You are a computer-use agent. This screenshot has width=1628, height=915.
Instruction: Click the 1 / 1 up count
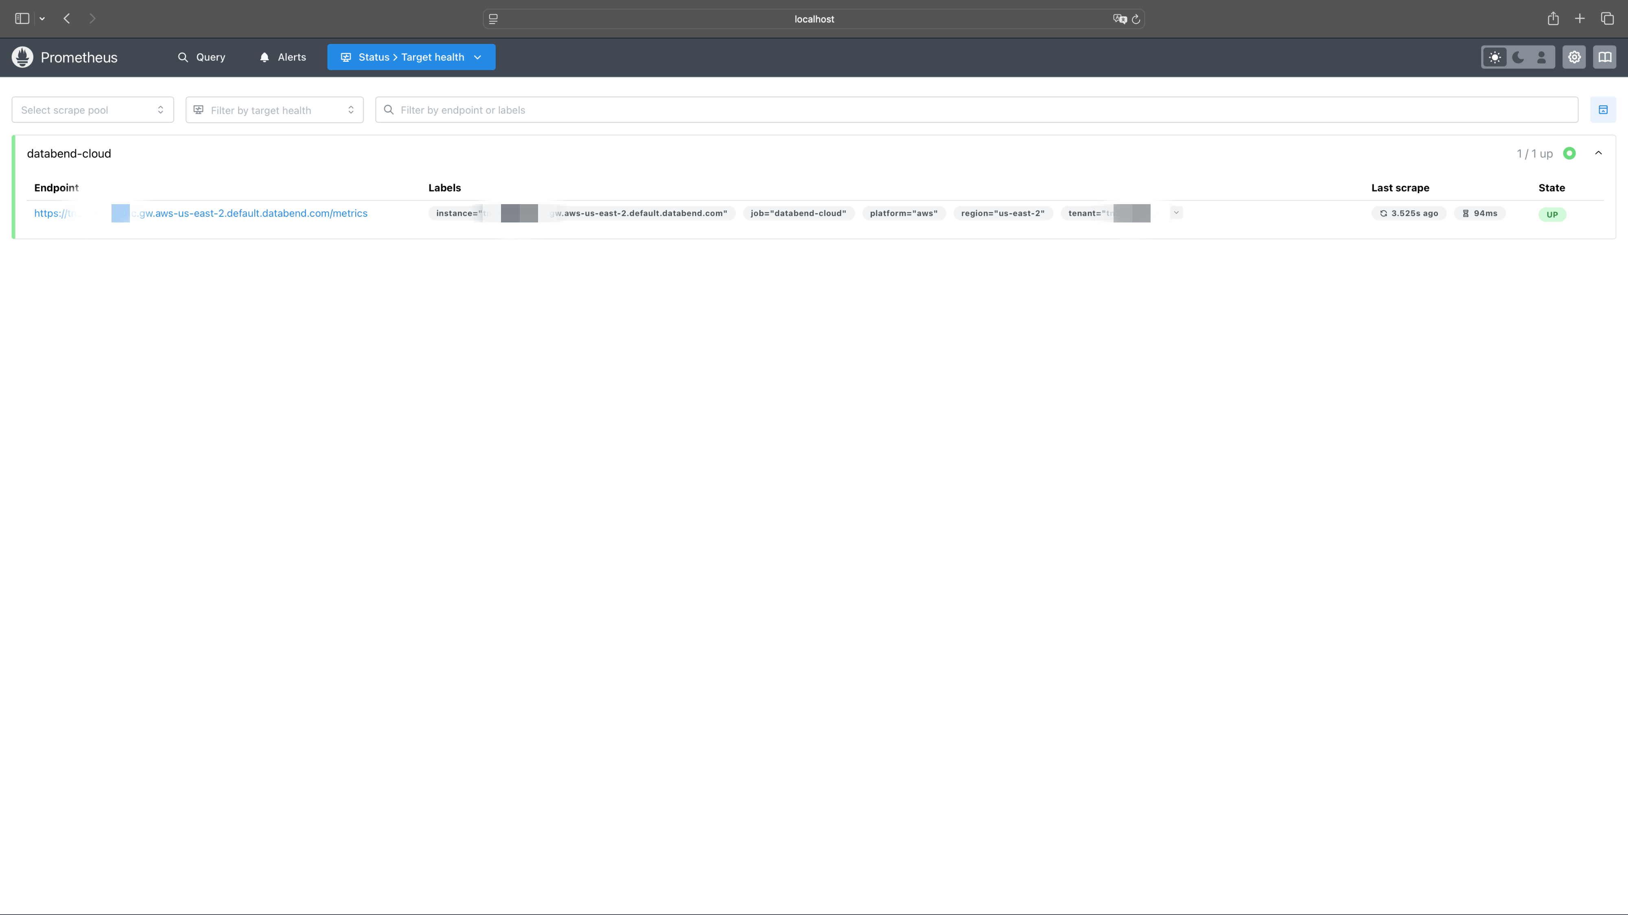coord(1534,153)
